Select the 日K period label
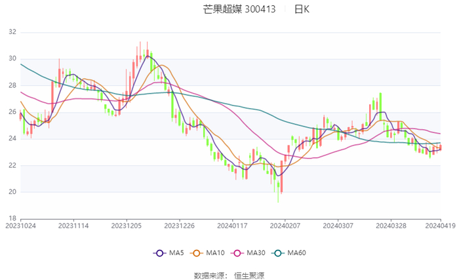This screenshot has width=459, height=280. pos(302,9)
